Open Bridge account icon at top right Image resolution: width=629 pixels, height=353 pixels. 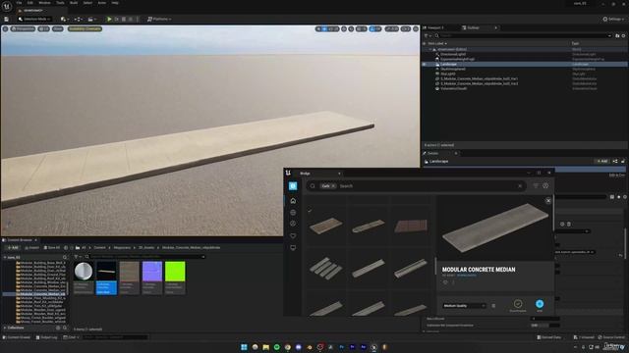coord(545,185)
